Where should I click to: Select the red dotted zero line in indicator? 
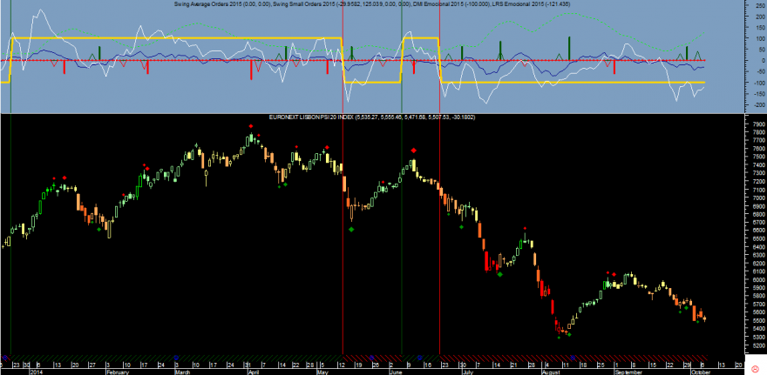[x=352, y=60]
